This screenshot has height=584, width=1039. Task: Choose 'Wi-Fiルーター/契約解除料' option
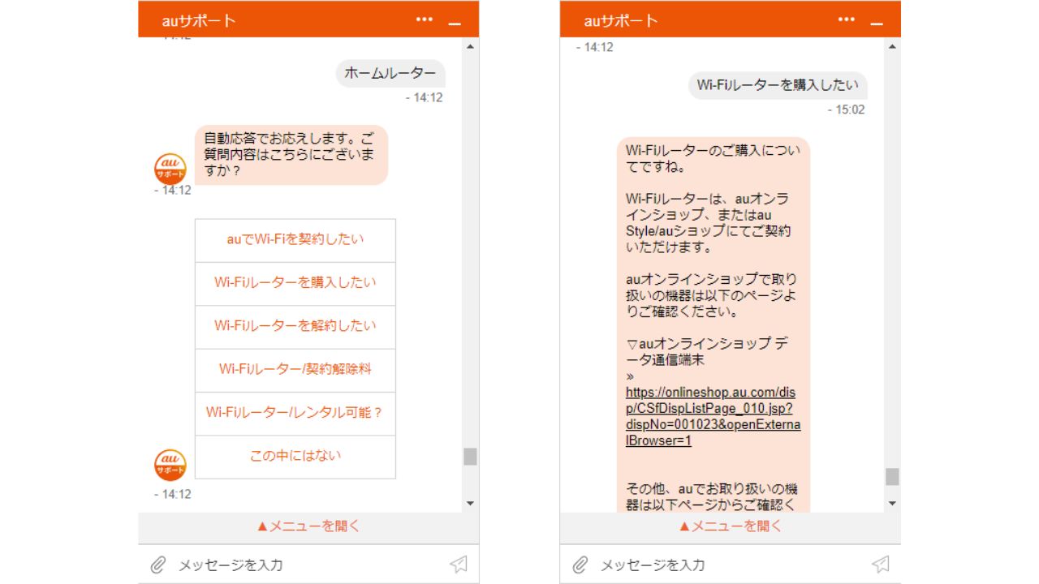click(x=295, y=370)
